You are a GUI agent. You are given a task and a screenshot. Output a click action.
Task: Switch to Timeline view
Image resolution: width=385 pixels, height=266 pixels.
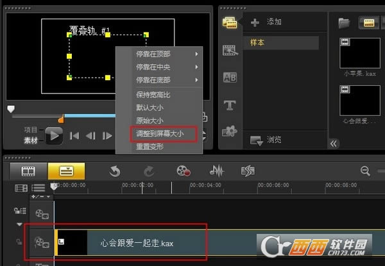click(66, 171)
